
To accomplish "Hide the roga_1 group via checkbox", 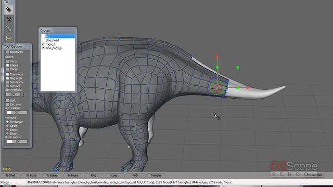I will 43,44.
